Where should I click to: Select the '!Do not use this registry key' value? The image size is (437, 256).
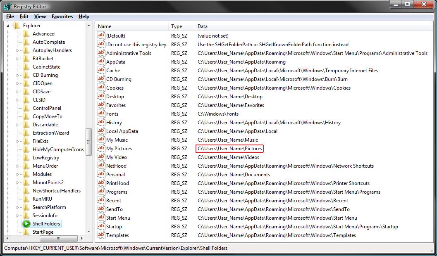click(x=136, y=45)
